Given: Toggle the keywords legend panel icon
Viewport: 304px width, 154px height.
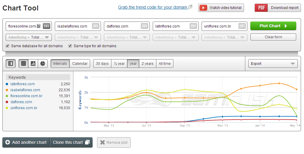Looking at the screenshot, I should 10,64.
